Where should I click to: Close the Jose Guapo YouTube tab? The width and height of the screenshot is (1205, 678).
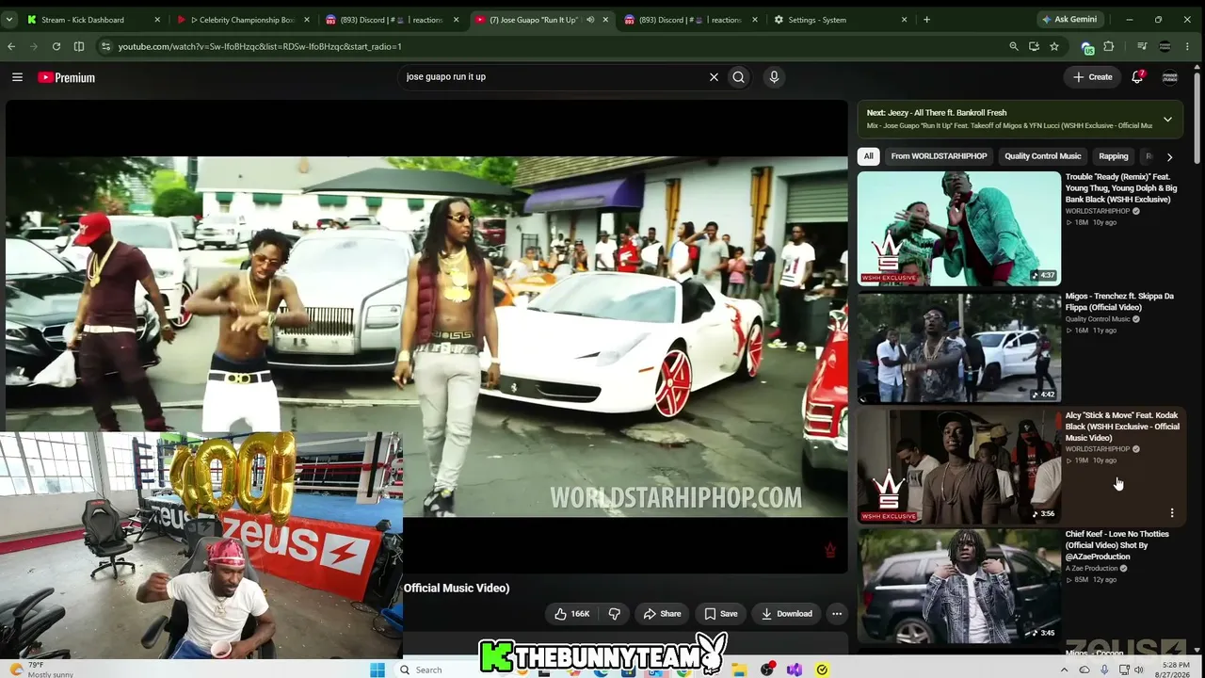coord(605,19)
